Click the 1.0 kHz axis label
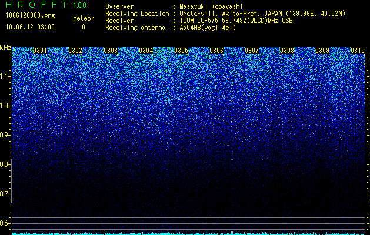The height and width of the screenshot is (235, 370). coord(5,106)
